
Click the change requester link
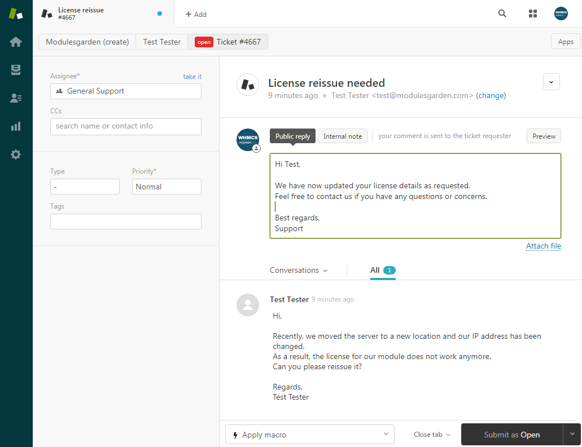tap(491, 96)
